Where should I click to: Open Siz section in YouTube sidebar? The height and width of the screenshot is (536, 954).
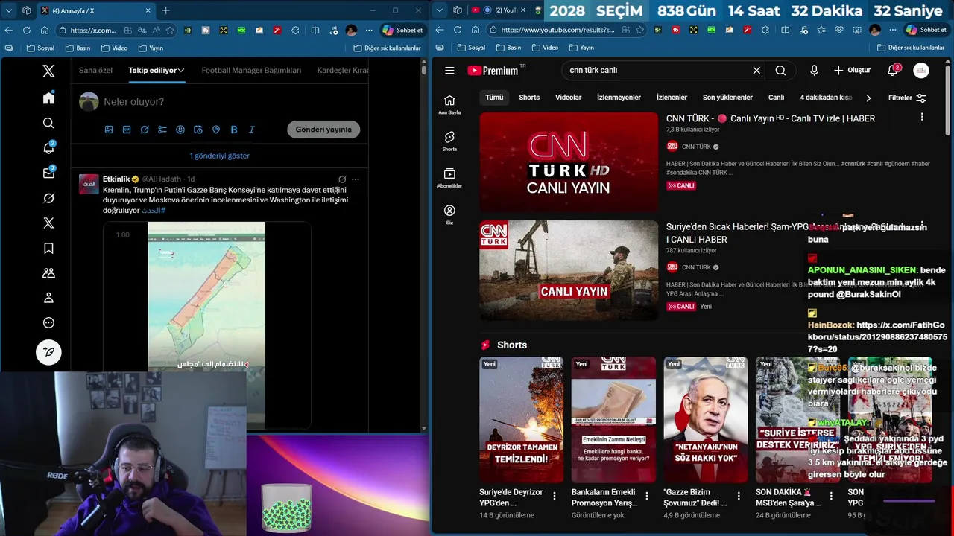pos(449,214)
